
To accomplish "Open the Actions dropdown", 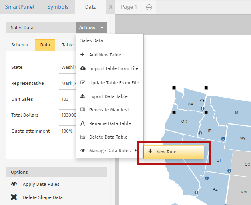I will (91, 28).
